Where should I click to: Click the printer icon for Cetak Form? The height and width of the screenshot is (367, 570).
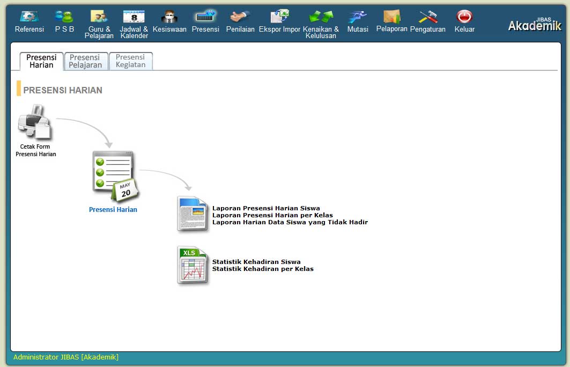coord(35,122)
